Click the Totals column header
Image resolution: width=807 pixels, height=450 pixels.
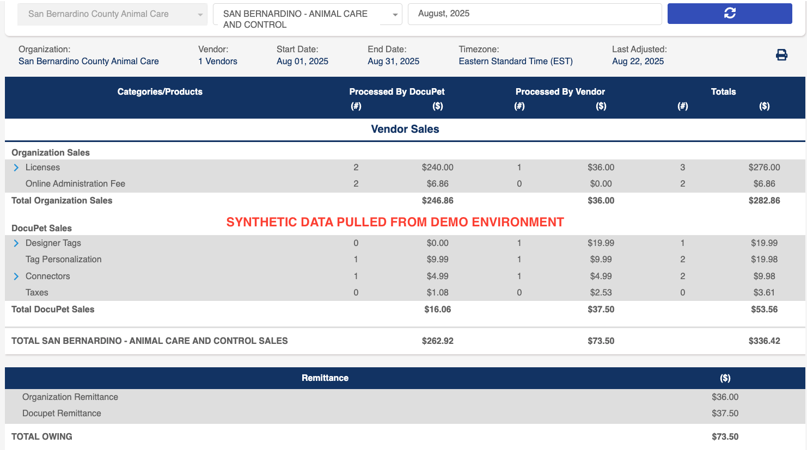point(723,92)
